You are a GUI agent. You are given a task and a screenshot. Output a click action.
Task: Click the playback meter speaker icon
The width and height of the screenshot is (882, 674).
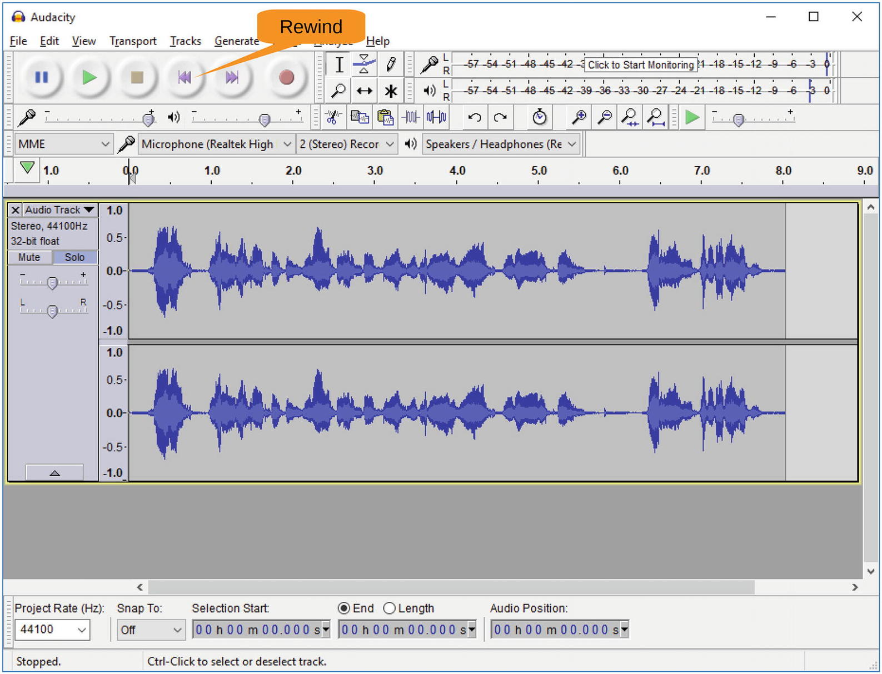pos(429,90)
